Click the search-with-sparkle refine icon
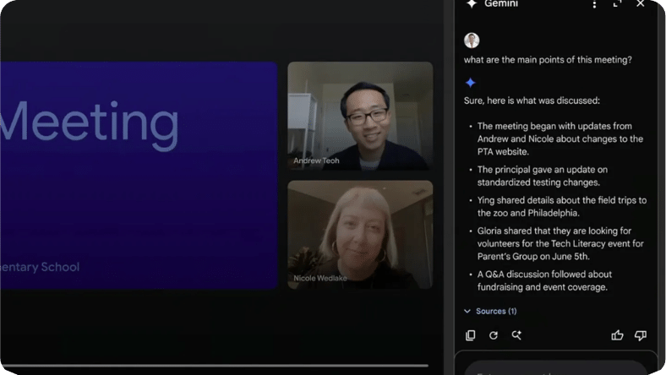Screen dimensions: 666x375 [516, 335]
